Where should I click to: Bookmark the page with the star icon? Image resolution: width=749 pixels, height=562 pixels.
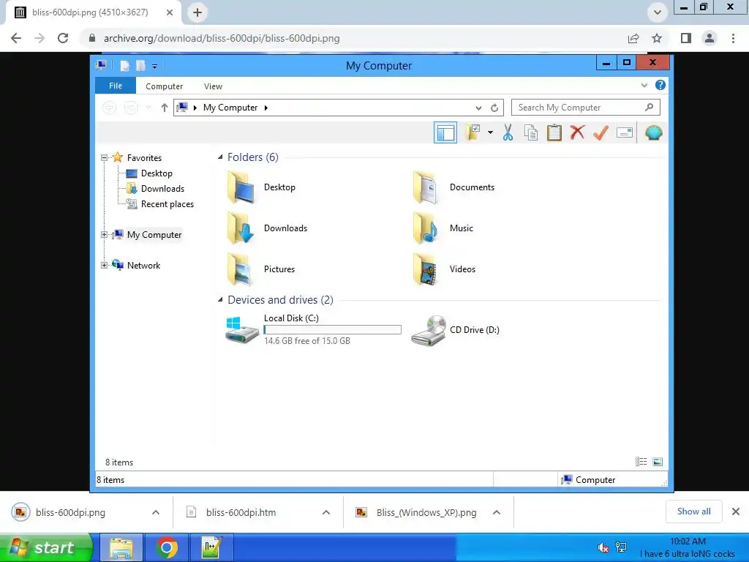pos(657,38)
